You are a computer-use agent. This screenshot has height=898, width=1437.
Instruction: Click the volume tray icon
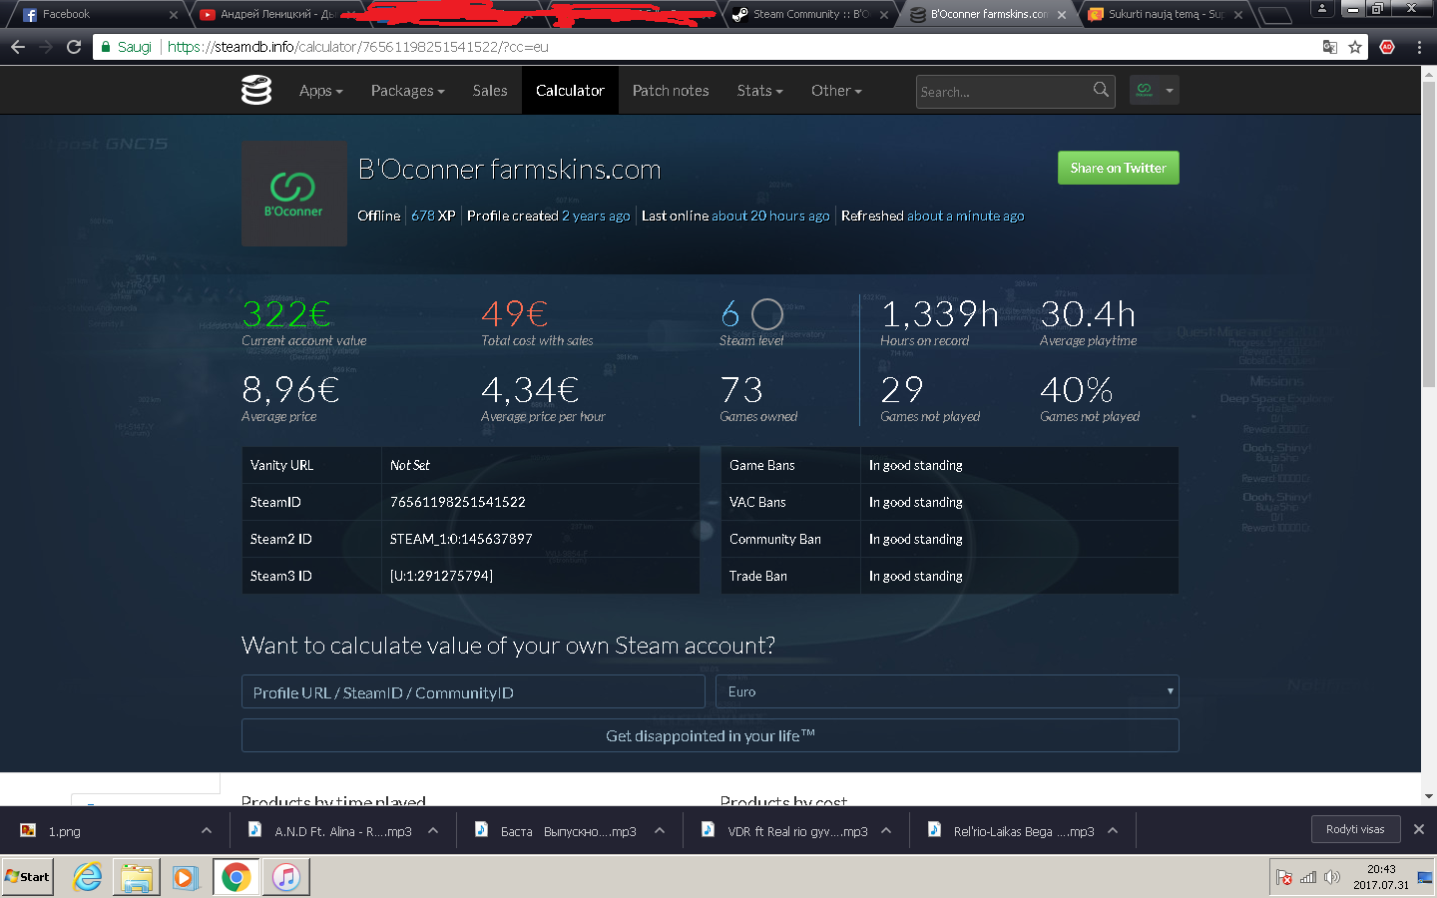1331,878
